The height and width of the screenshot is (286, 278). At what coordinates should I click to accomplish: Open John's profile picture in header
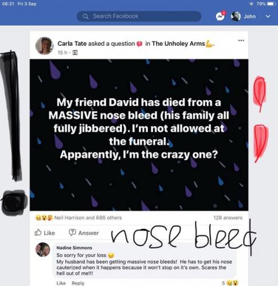point(236,17)
